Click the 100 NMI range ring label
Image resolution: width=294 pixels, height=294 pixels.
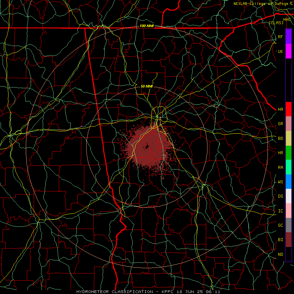(147, 26)
